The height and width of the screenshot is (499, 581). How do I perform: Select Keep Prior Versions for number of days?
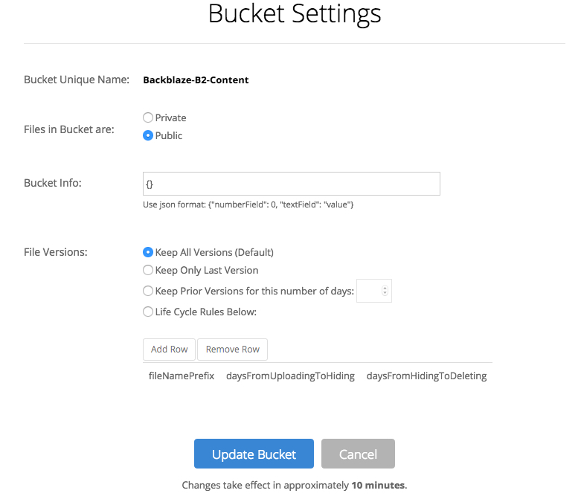[x=148, y=291]
